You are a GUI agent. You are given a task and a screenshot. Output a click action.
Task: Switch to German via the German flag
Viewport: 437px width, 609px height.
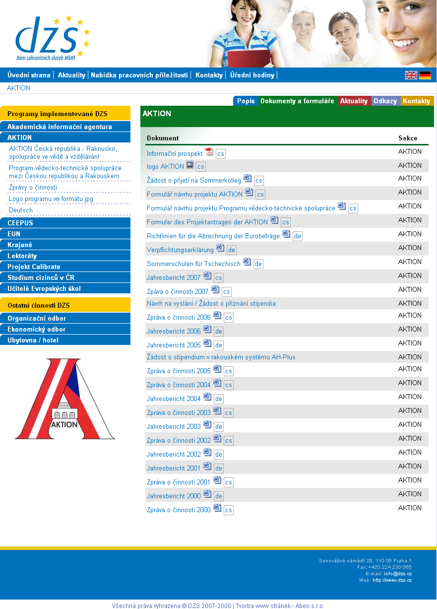(x=425, y=75)
